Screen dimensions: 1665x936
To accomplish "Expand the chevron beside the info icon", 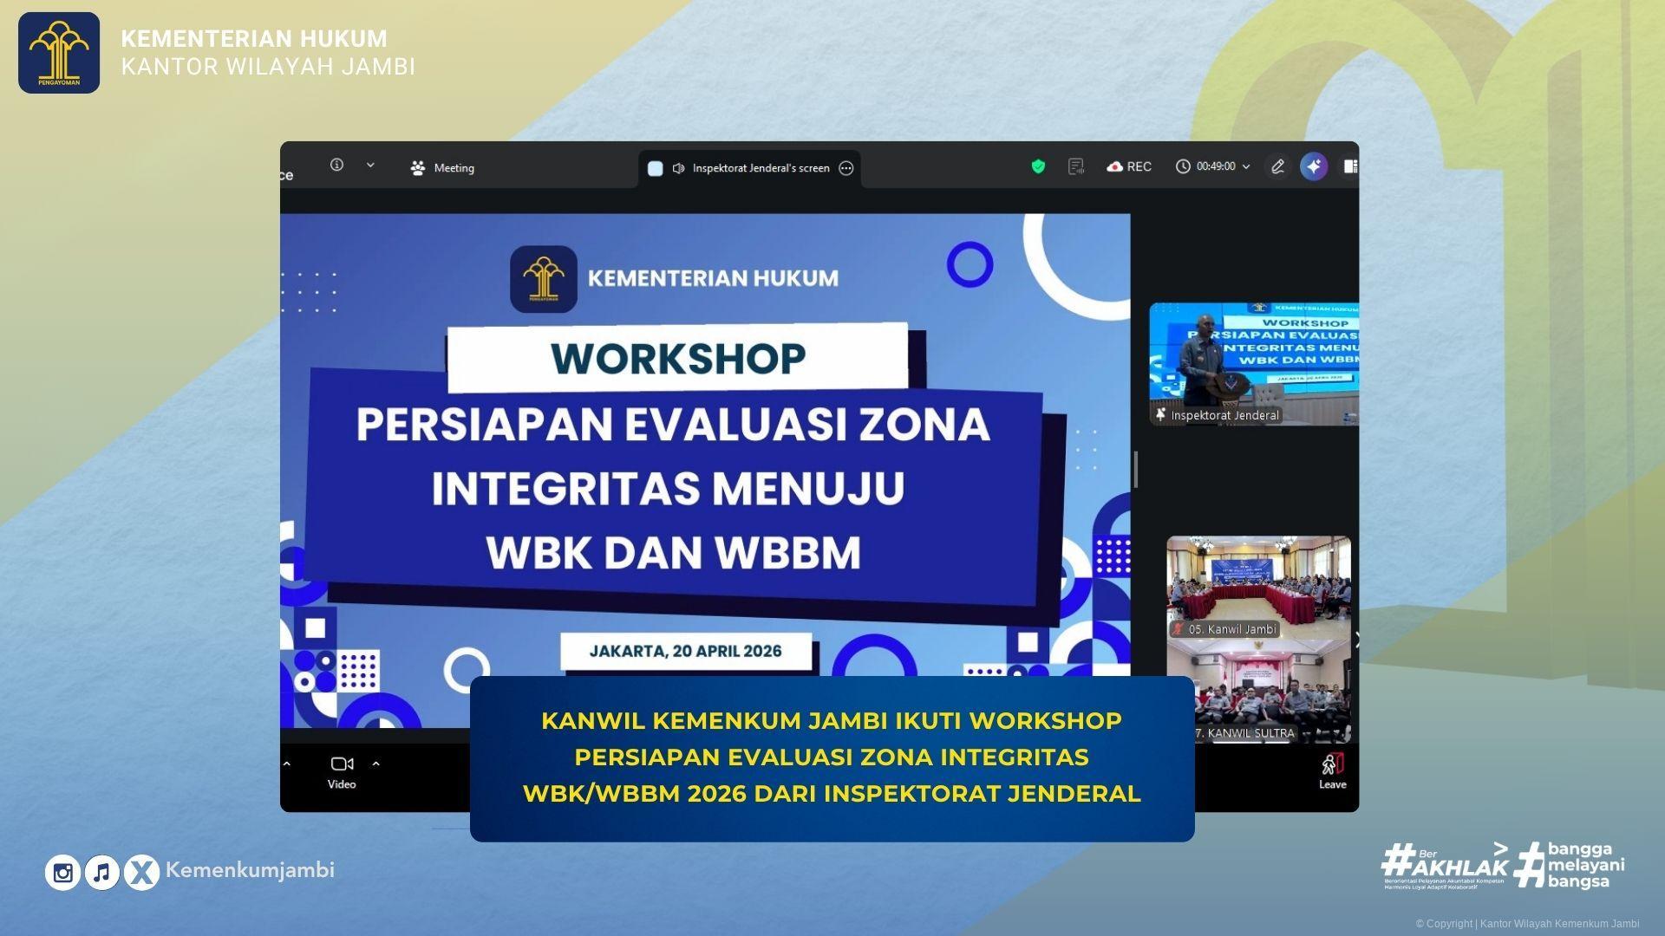I will click(371, 166).
